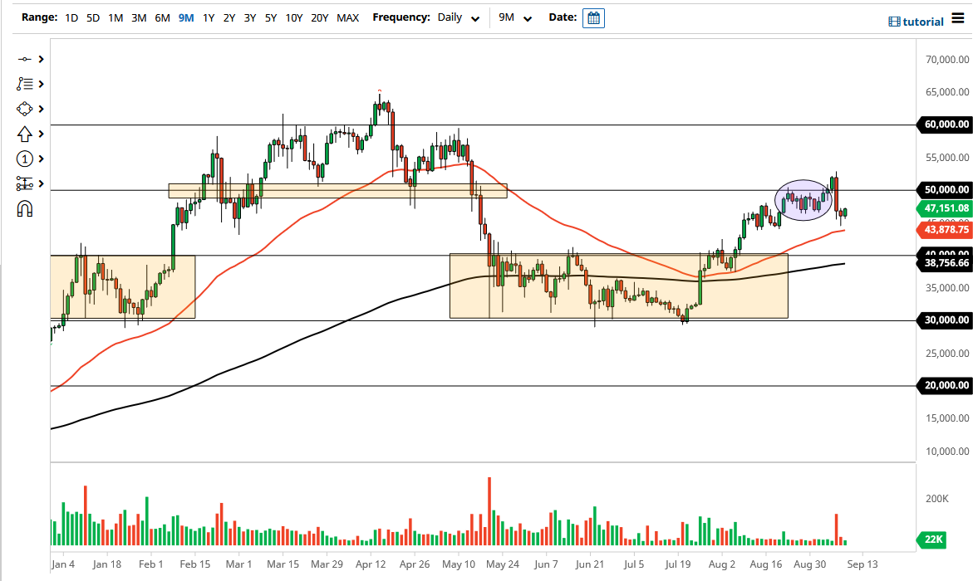Open the Date calendar picker
This screenshot has width=973, height=581.
[593, 17]
